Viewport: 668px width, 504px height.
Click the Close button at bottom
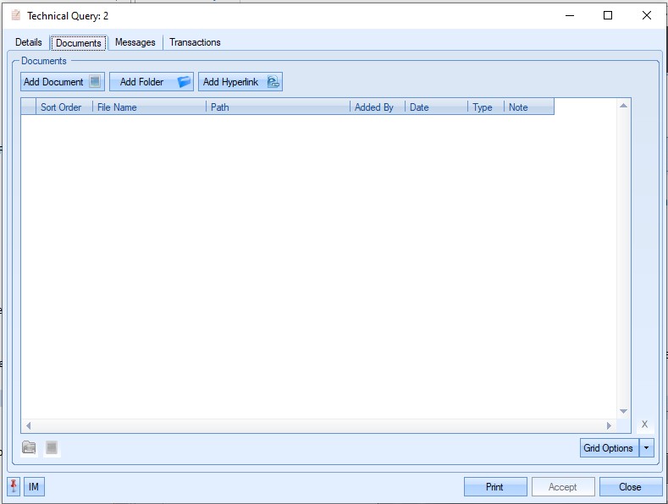tap(631, 486)
